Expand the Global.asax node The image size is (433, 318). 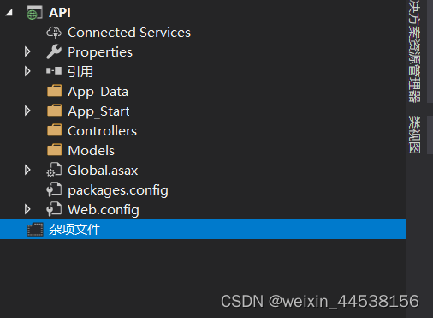tap(27, 170)
